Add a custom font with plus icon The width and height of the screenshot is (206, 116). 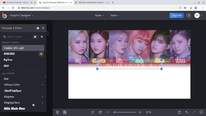click(x=42, y=37)
